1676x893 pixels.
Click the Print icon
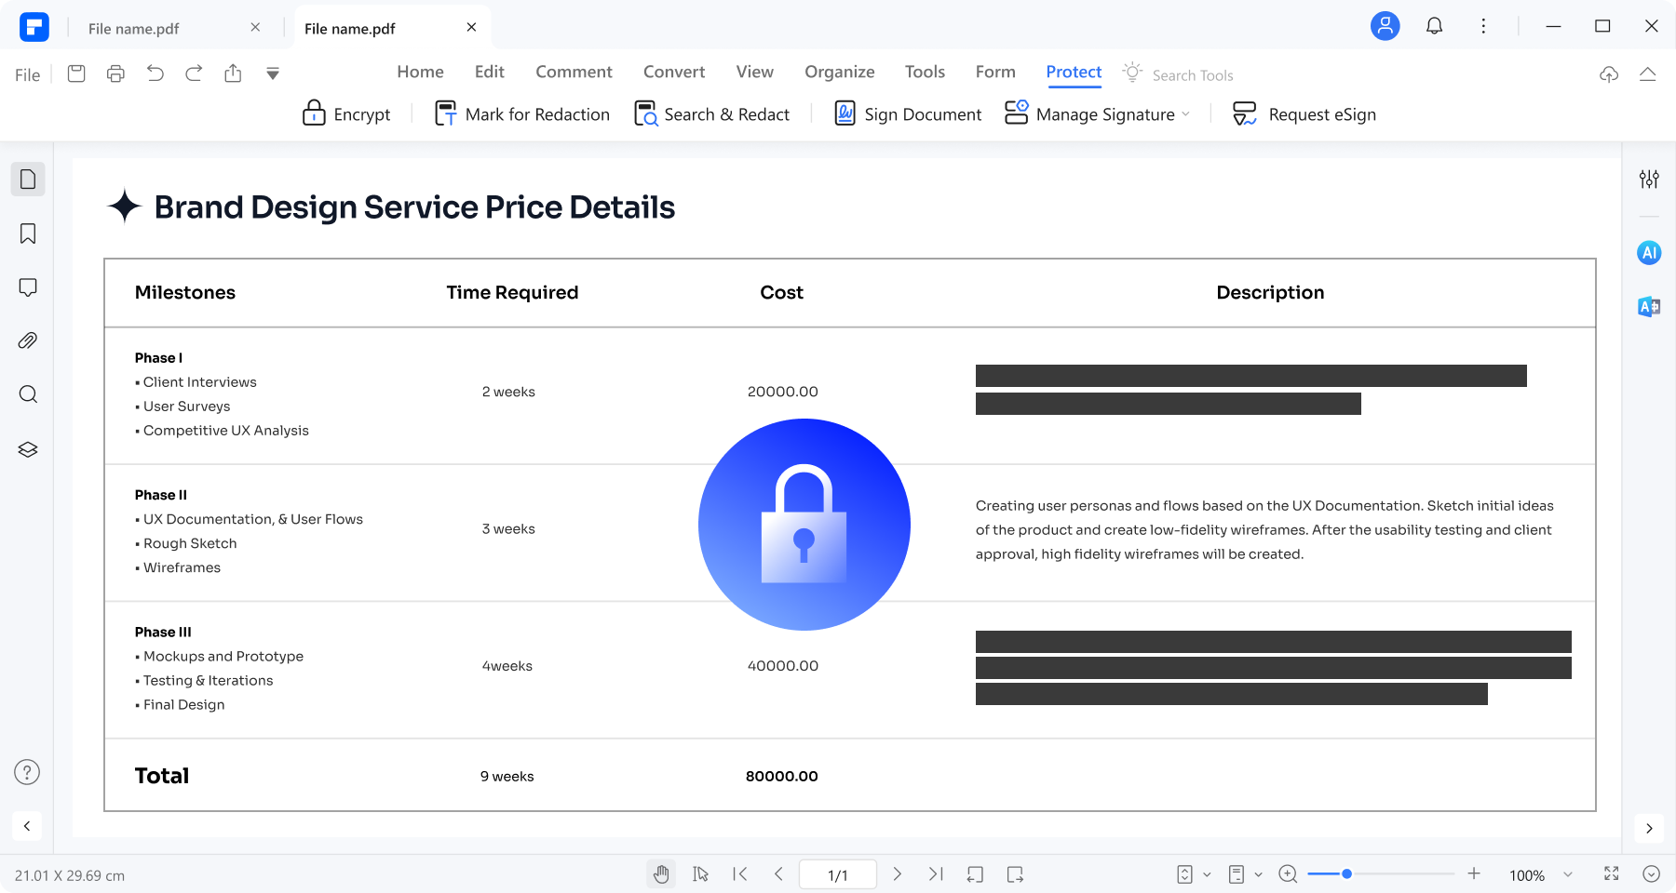click(115, 73)
